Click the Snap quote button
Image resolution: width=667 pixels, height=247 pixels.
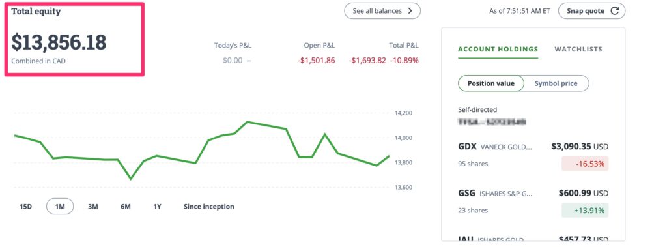(x=591, y=11)
